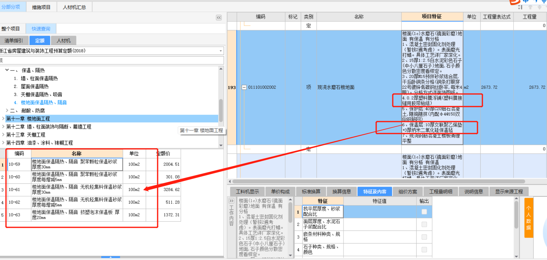This screenshot has height=260, width=547.
Task: Click the tree panel vertical scrollbar thumb
Action: [221, 110]
